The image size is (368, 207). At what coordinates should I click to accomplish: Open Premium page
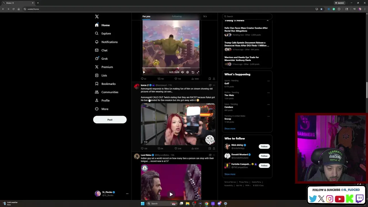104,67
